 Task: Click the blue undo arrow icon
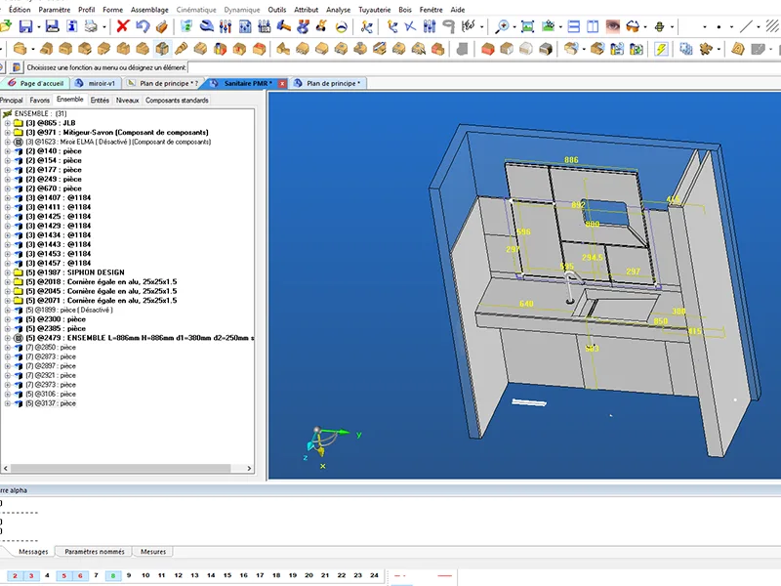(143, 26)
